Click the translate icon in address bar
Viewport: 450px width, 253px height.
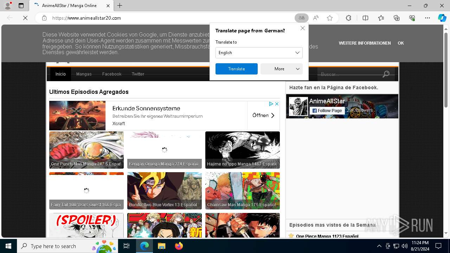301,18
